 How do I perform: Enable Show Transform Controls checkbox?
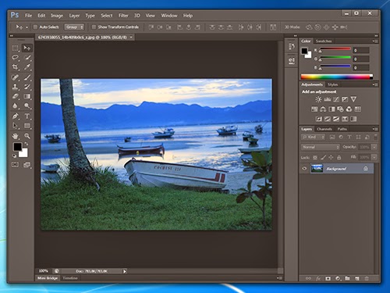(94, 27)
